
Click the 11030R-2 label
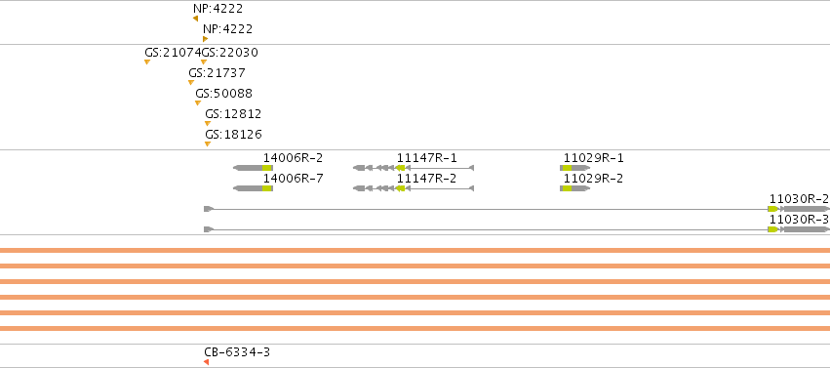[799, 199]
